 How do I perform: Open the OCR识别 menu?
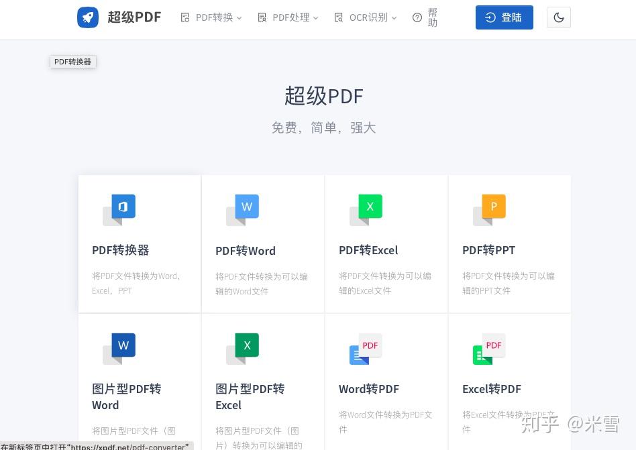(365, 17)
